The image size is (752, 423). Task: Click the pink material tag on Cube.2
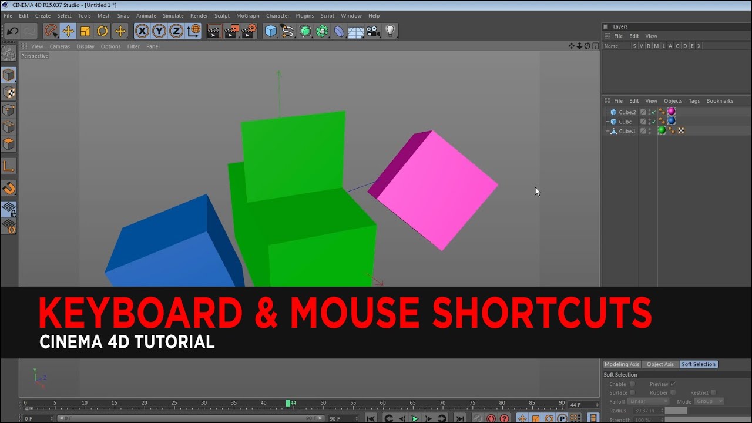coord(672,112)
